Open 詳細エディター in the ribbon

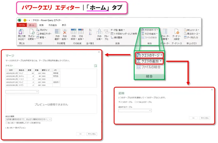44,34
